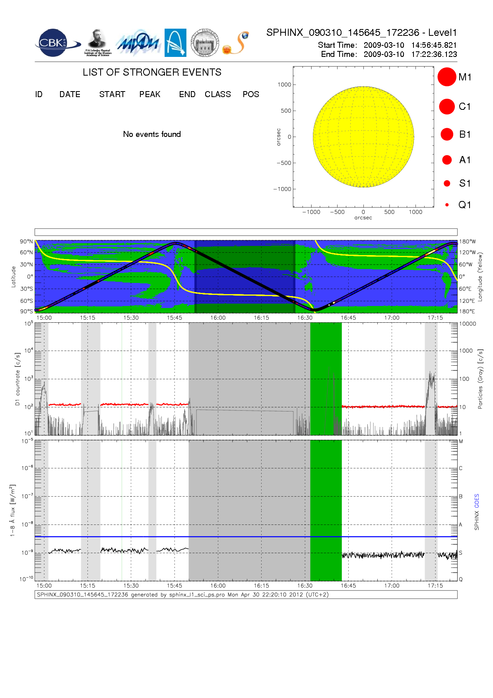
Task: Click the footer text with the generation info
Action: (183, 595)
